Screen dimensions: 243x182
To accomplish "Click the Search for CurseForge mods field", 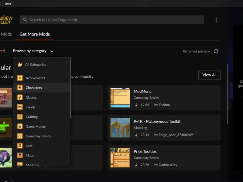I will (112, 20).
